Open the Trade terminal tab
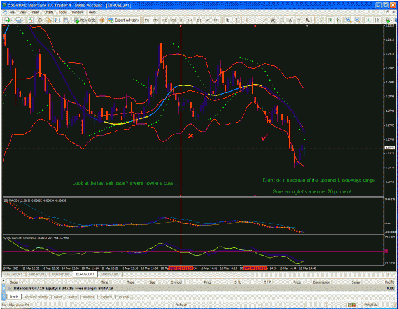Image resolution: width=398 pixels, height=309 pixels. point(14,296)
